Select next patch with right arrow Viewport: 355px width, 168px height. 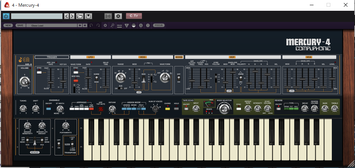point(85,25)
